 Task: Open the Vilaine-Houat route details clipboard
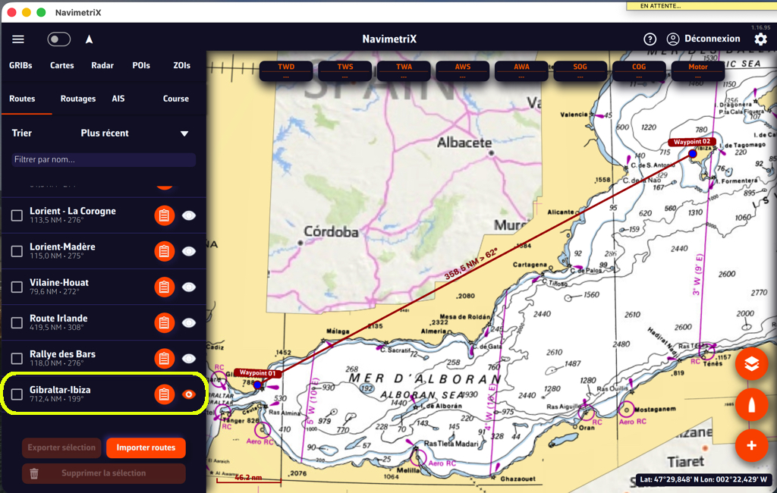(x=165, y=287)
